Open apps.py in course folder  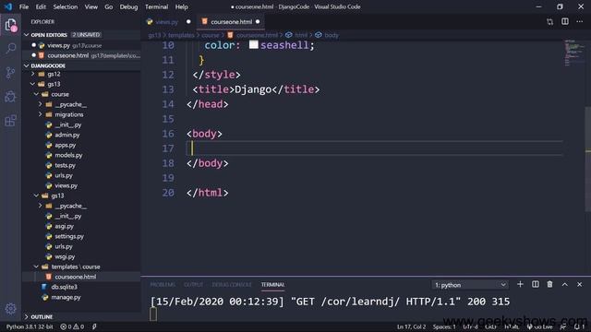[66, 145]
